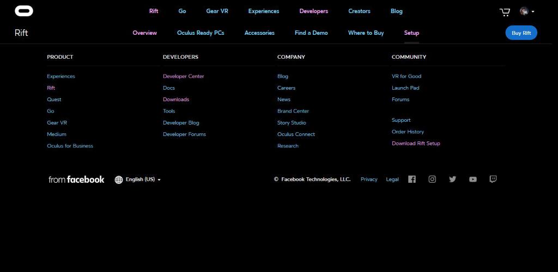The height and width of the screenshot is (272, 558).
Task: Open Gear VR link under Product
Action: pyautogui.click(x=57, y=122)
